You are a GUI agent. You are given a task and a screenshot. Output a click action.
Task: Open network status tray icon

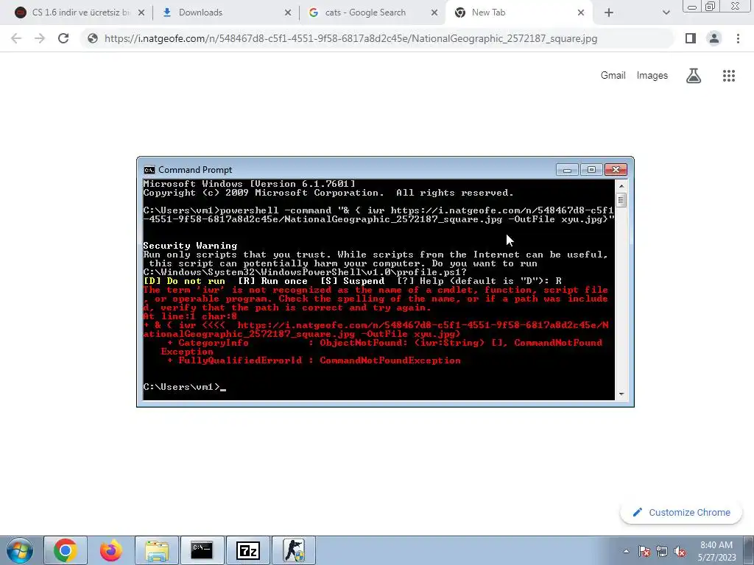(x=662, y=551)
